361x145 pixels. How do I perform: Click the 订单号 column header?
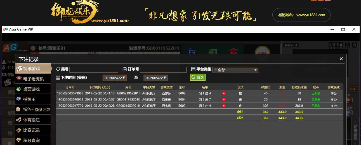pos(70,87)
